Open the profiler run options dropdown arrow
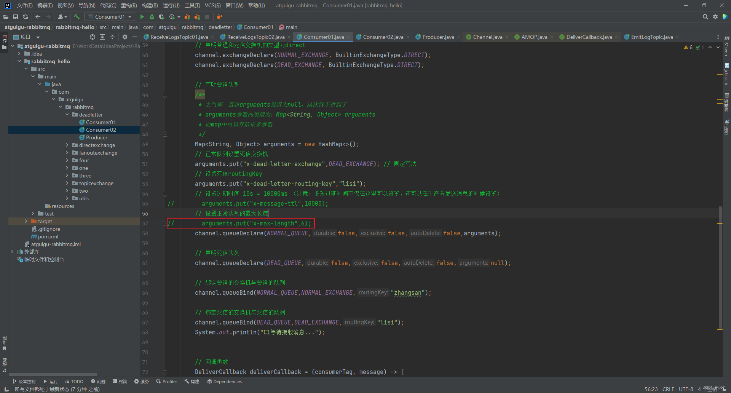Screen dimensions: 731x393 tap(179, 17)
